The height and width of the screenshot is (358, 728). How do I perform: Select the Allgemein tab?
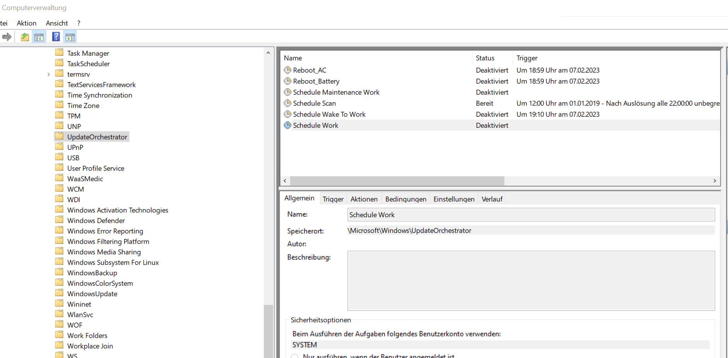[x=299, y=198]
